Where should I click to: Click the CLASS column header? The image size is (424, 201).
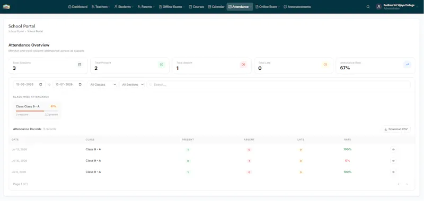90,140
